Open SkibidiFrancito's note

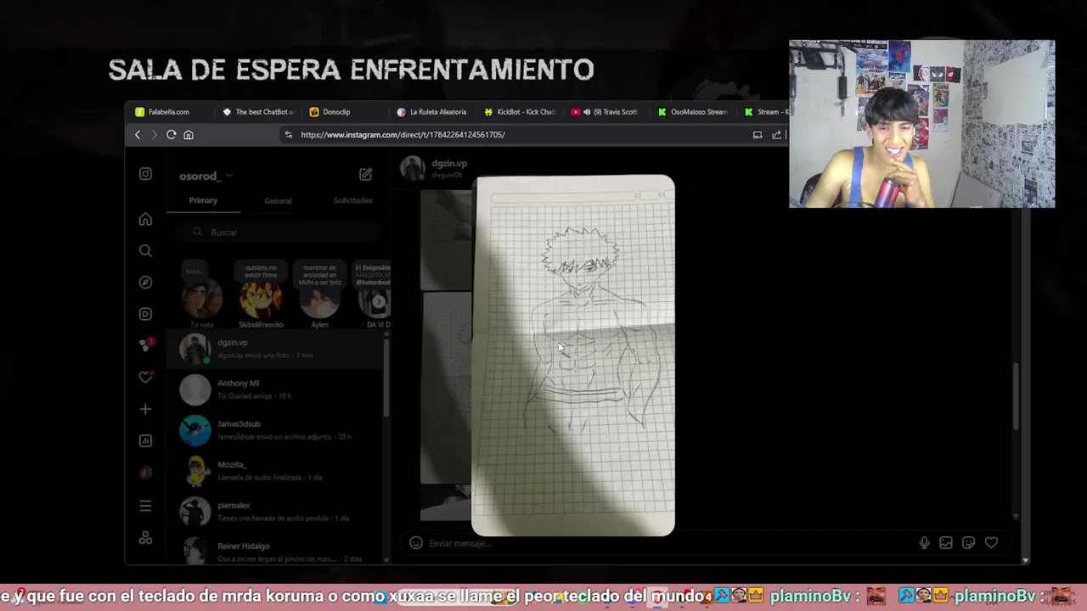[261, 296]
